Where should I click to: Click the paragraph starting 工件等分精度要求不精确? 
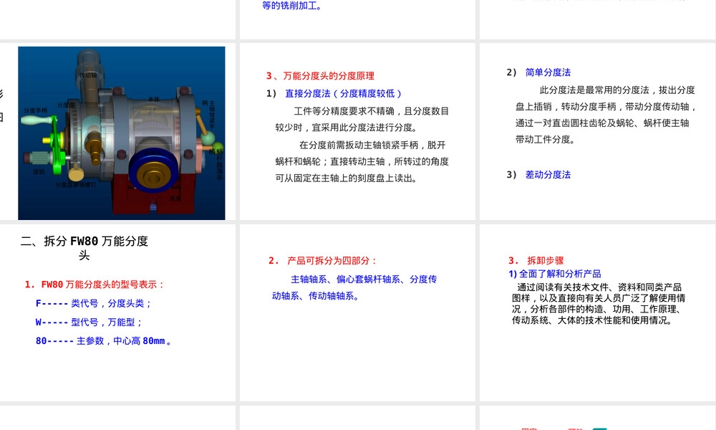(x=362, y=119)
